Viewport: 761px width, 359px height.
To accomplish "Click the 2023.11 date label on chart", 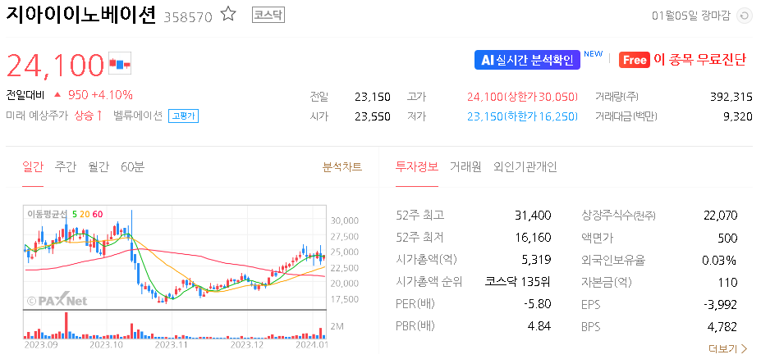I will (x=171, y=345).
